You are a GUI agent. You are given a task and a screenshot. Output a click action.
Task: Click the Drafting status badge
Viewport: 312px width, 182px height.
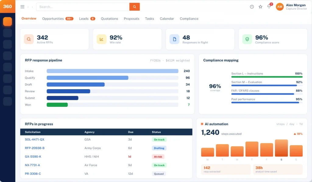pyautogui.click(x=159, y=148)
